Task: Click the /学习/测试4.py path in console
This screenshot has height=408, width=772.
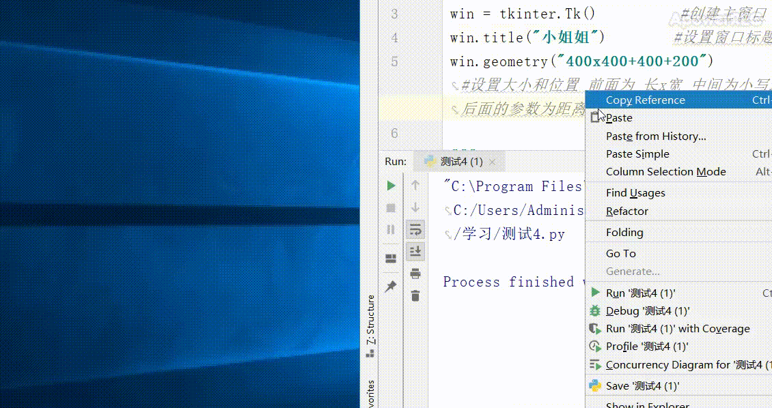Action: pos(509,234)
